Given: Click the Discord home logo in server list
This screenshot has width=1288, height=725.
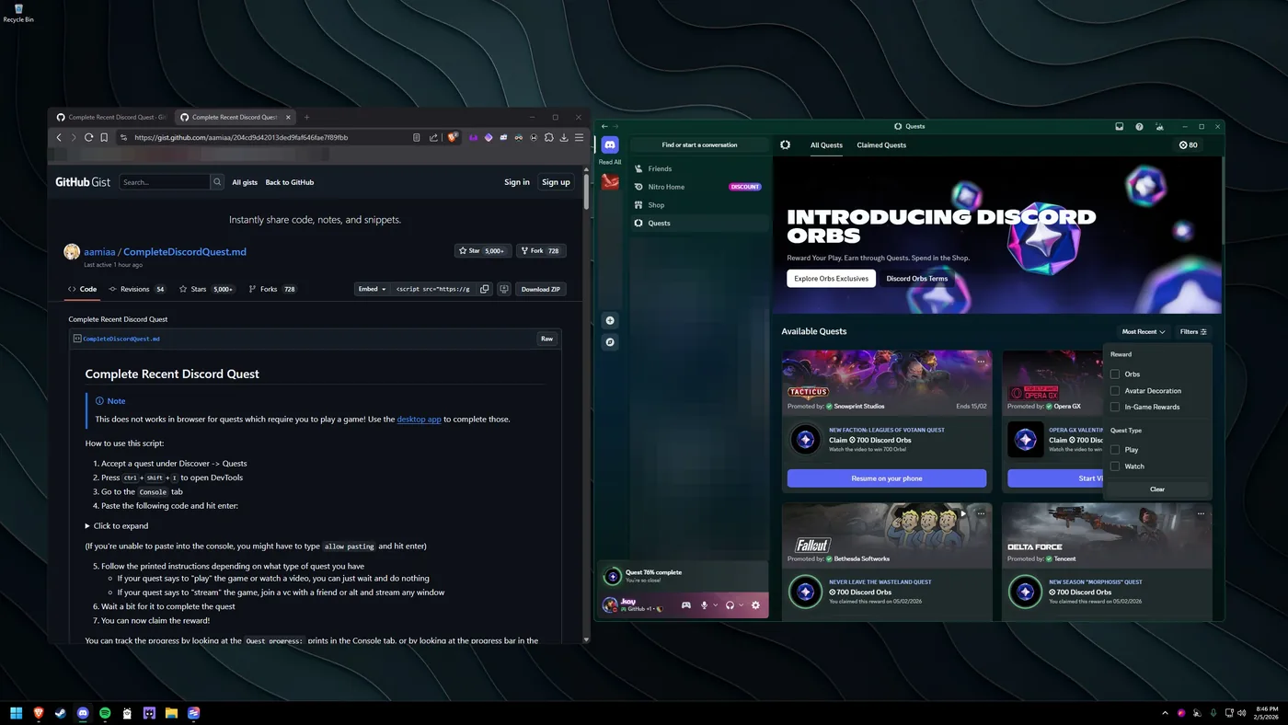Looking at the screenshot, I should [x=610, y=144].
